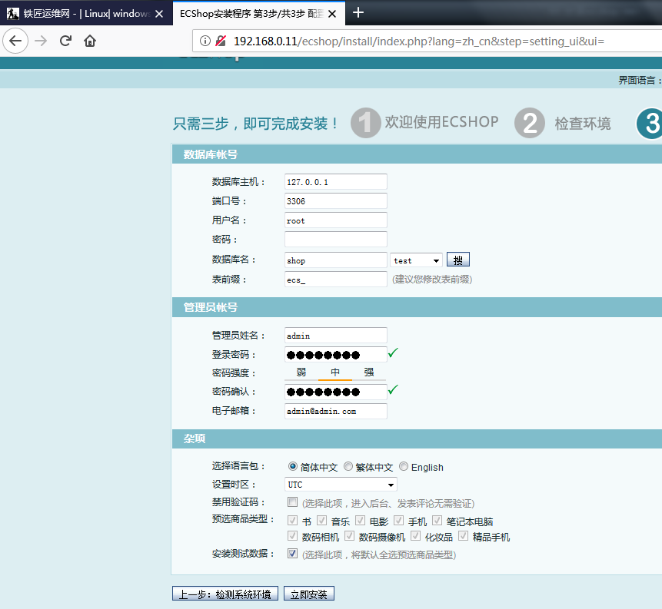Open a new tab with plus icon
The height and width of the screenshot is (609, 662).
tap(358, 12)
